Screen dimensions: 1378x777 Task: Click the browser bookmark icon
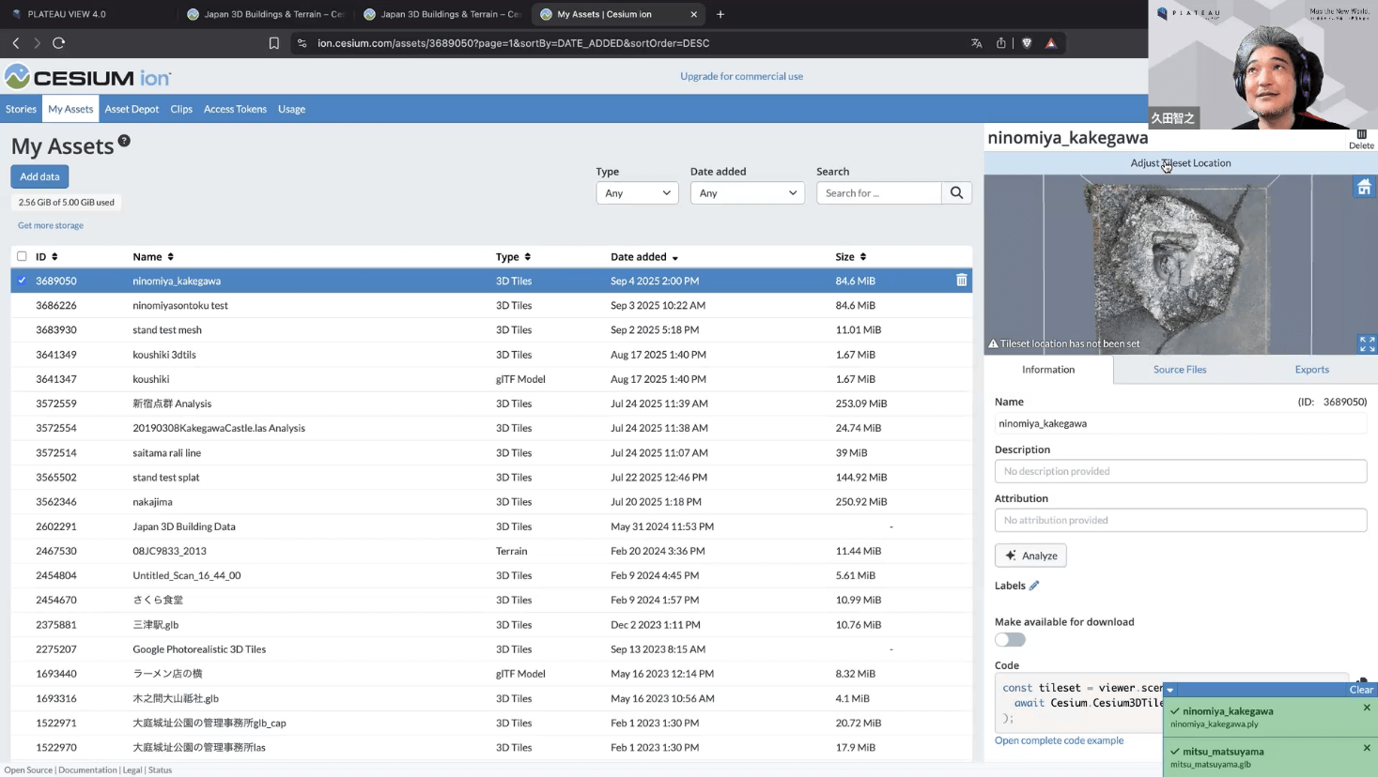pos(274,43)
